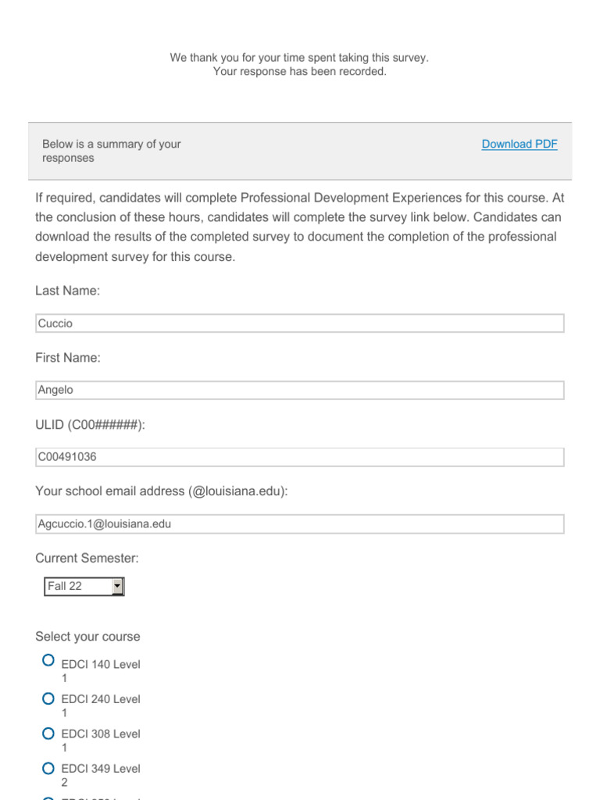Click the First Name field containing Angelo
Screen dimensions: 600x800
pyautogui.click(x=299, y=390)
